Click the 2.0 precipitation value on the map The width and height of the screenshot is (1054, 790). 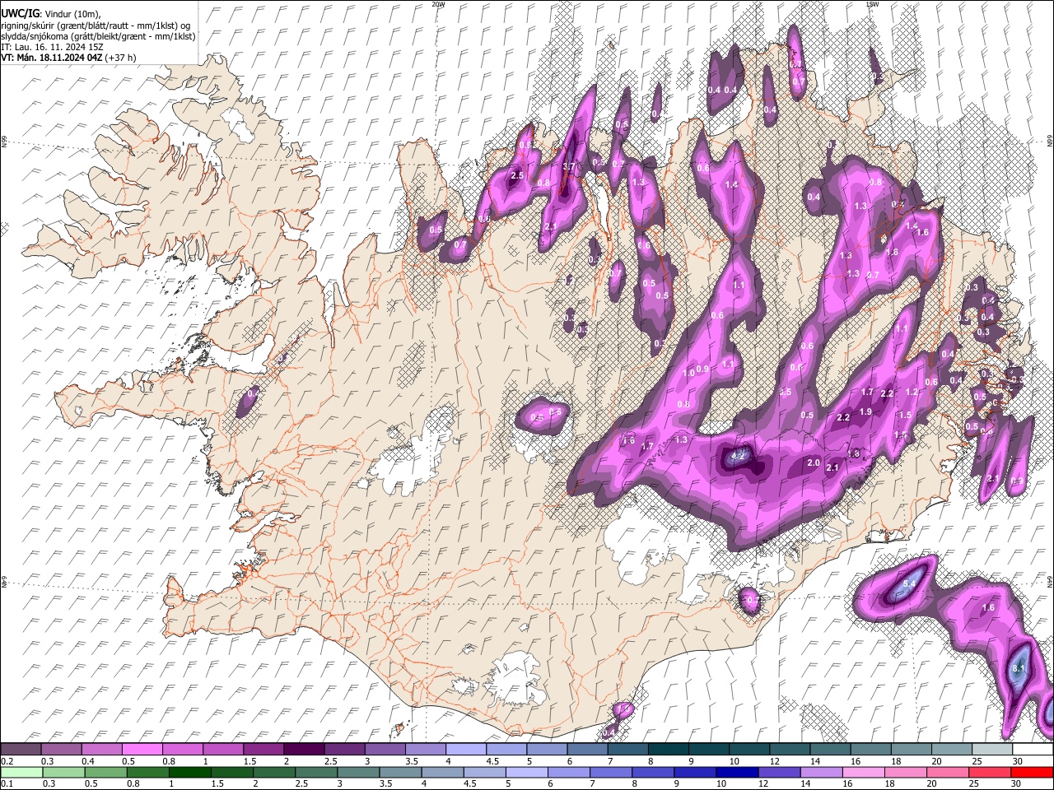click(x=814, y=462)
